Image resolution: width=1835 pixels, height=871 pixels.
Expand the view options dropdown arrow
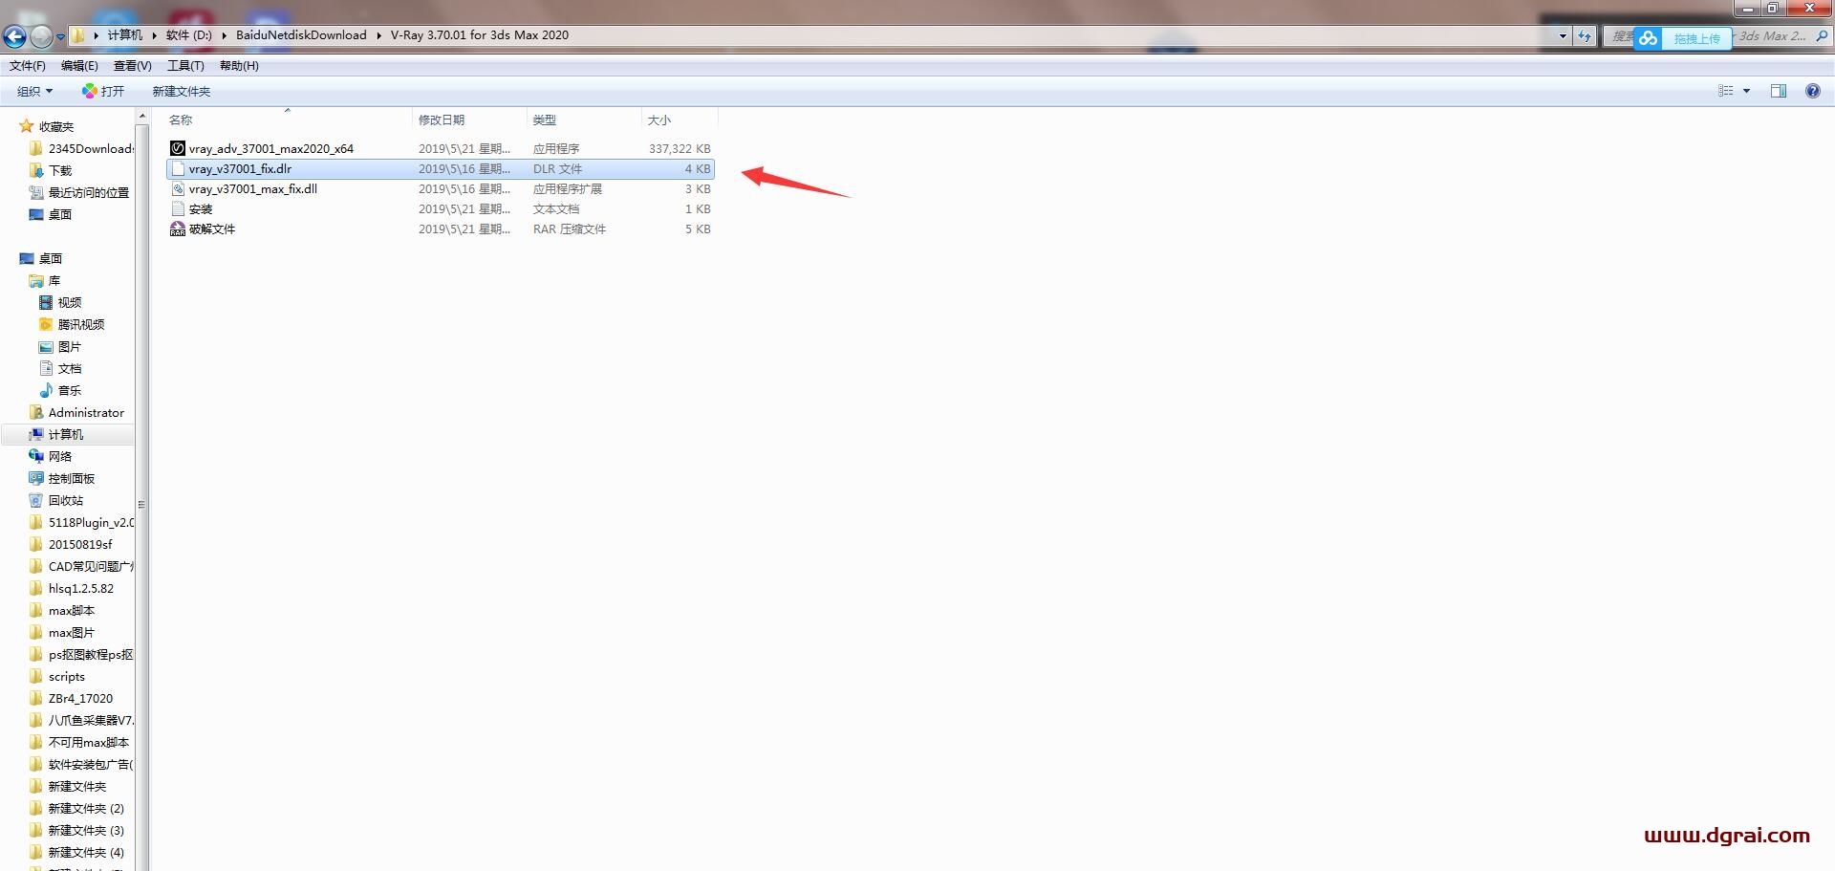(1746, 91)
